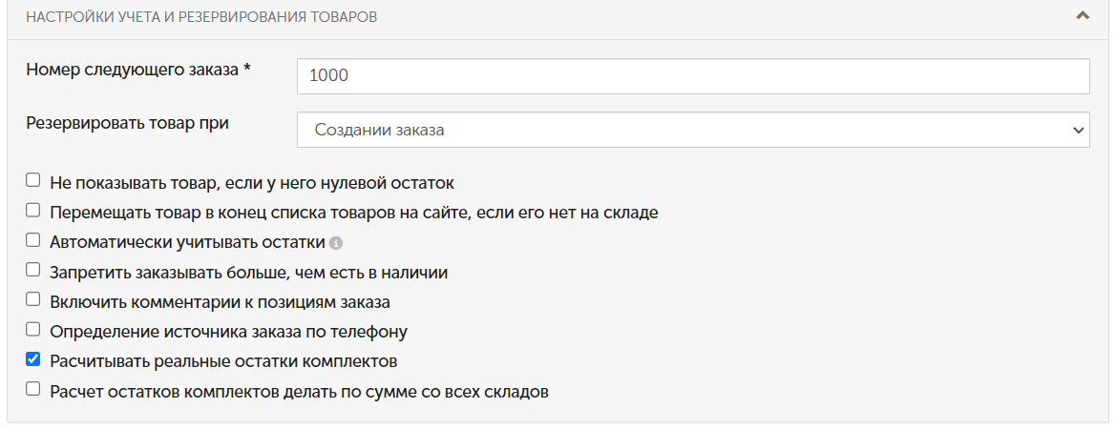Click the Определение источника заказа по телефону label text

(x=228, y=332)
